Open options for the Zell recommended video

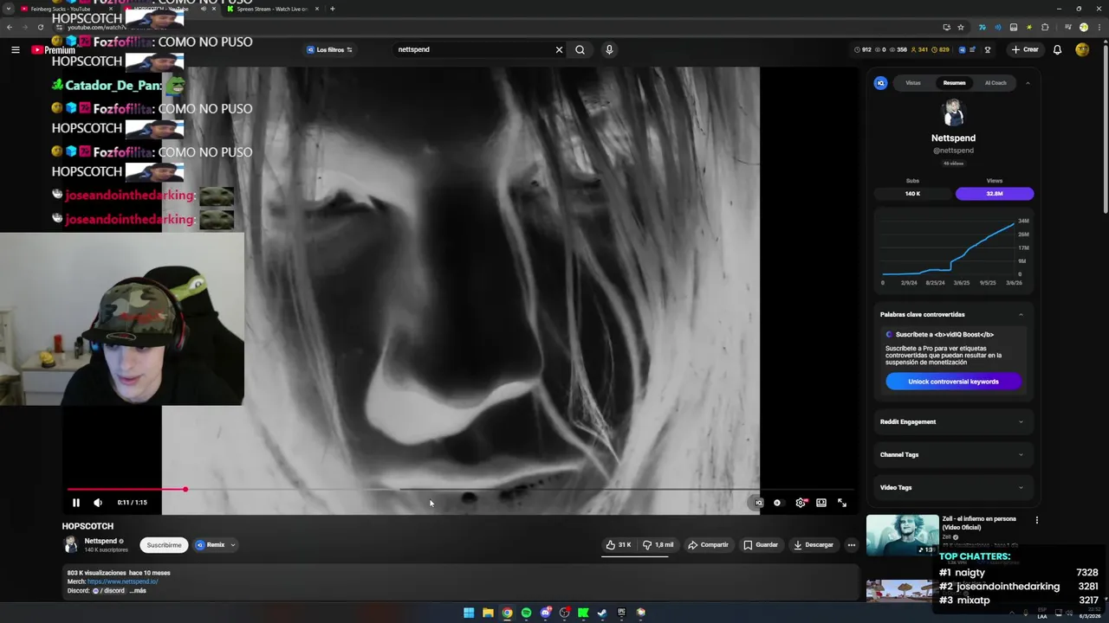pos(1037,520)
